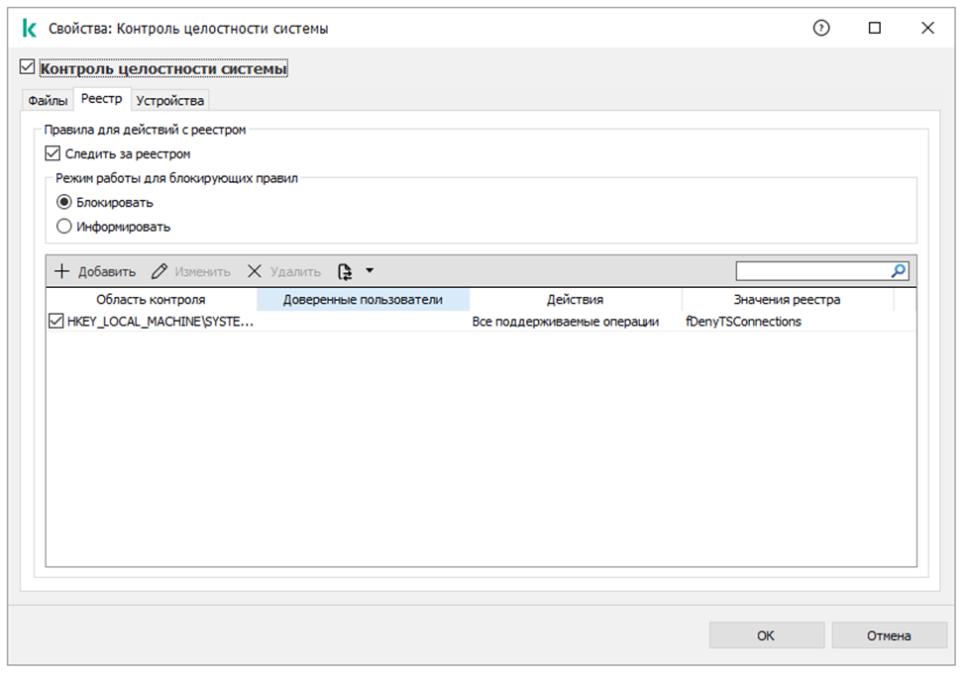Image resolution: width=965 pixels, height=675 pixels.
Task: Switch to the Файлы tab
Action: click(48, 100)
